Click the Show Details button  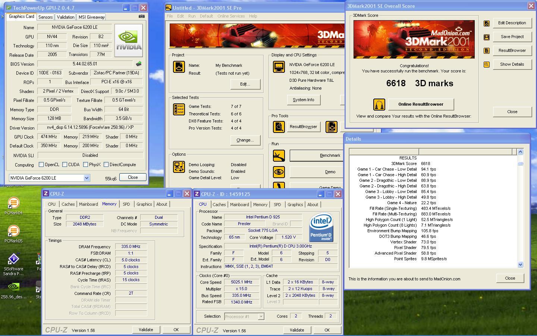(512, 64)
